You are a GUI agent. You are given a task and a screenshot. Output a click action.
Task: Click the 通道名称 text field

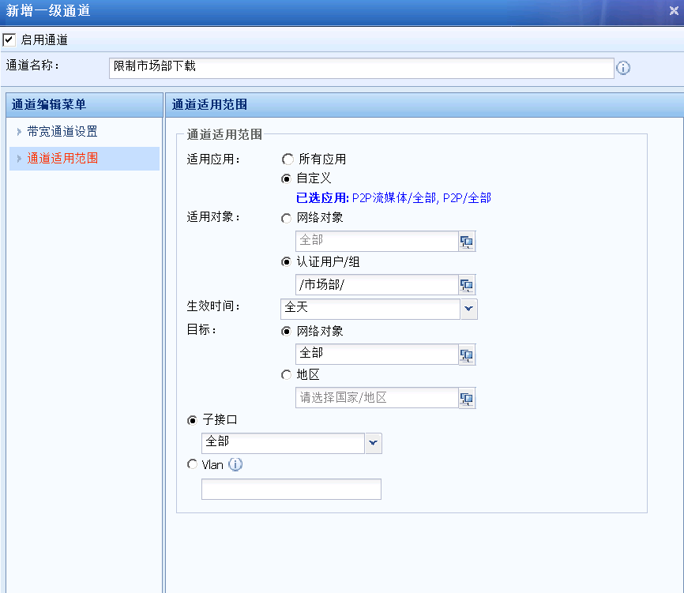click(x=361, y=68)
